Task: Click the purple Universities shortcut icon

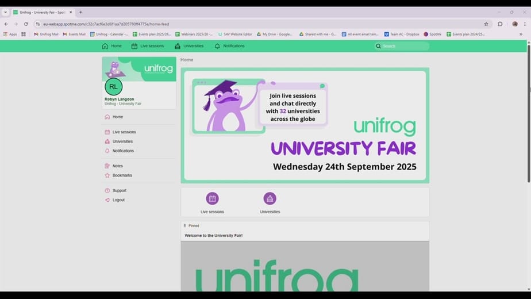Action: 270,198
